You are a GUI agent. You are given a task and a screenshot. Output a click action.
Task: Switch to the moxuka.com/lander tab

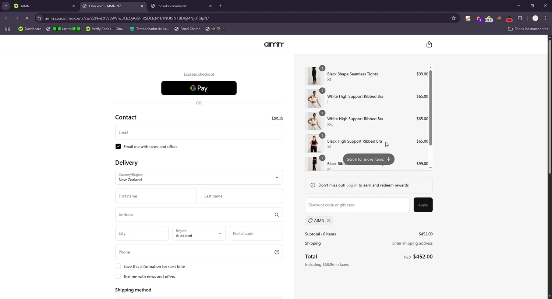pyautogui.click(x=181, y=6)
